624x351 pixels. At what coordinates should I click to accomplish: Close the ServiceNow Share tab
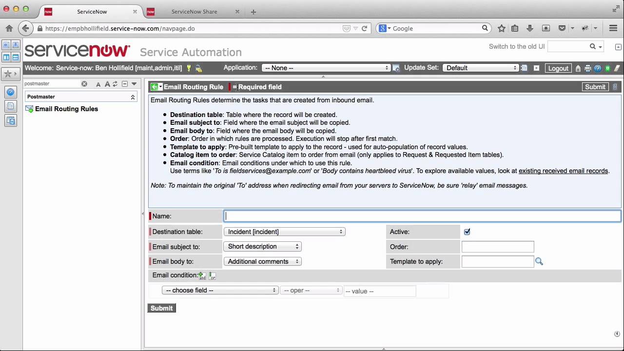(237, 12)
